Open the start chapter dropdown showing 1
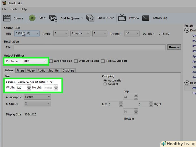 (x=100, y=33)
